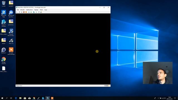Open Microsoft Store from the taskbar
This screenshot has width=178, height=100.
pos(25,98)
